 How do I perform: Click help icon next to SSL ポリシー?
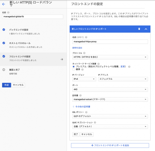86,112
